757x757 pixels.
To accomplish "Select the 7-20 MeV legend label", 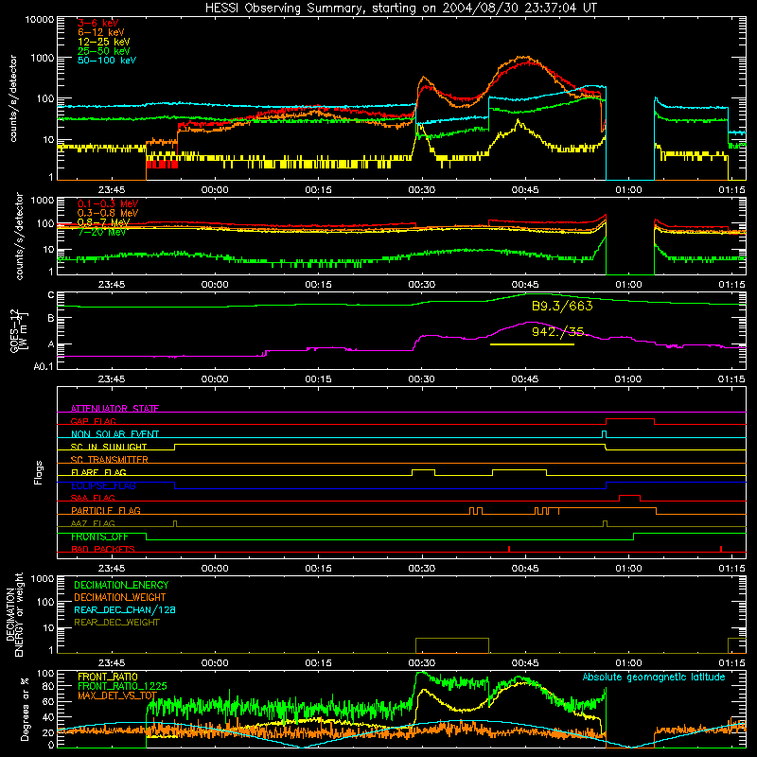I will [x=102, y=232].
